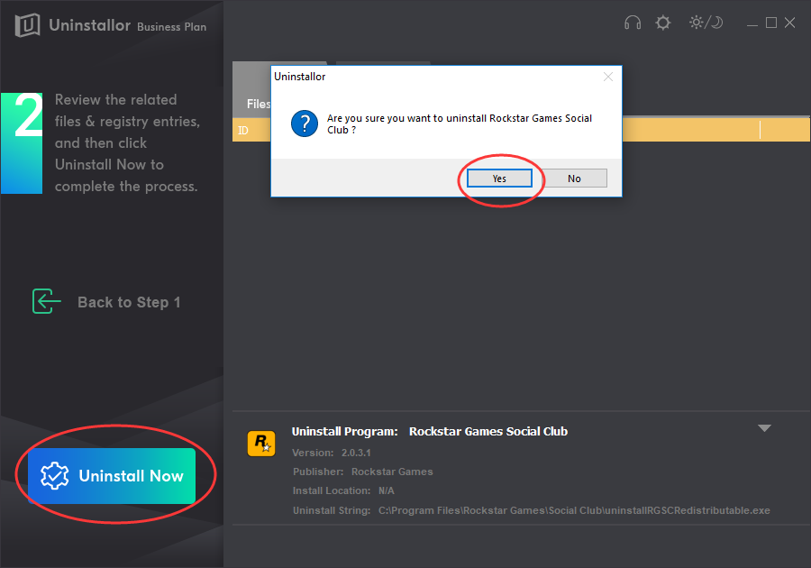Click the blue question mark dialog icon
Viewport: 811px width, 568px height.
pos(305,124)
